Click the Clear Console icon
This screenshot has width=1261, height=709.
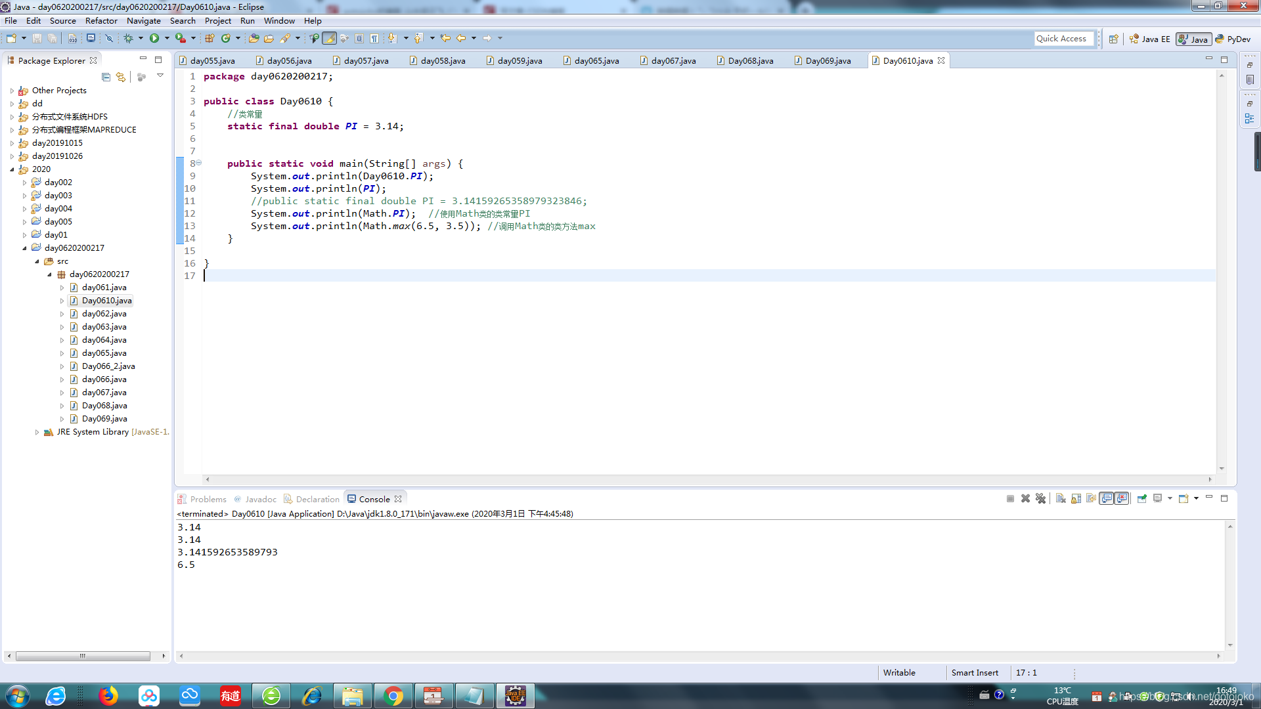click(x=1061, y=499)
